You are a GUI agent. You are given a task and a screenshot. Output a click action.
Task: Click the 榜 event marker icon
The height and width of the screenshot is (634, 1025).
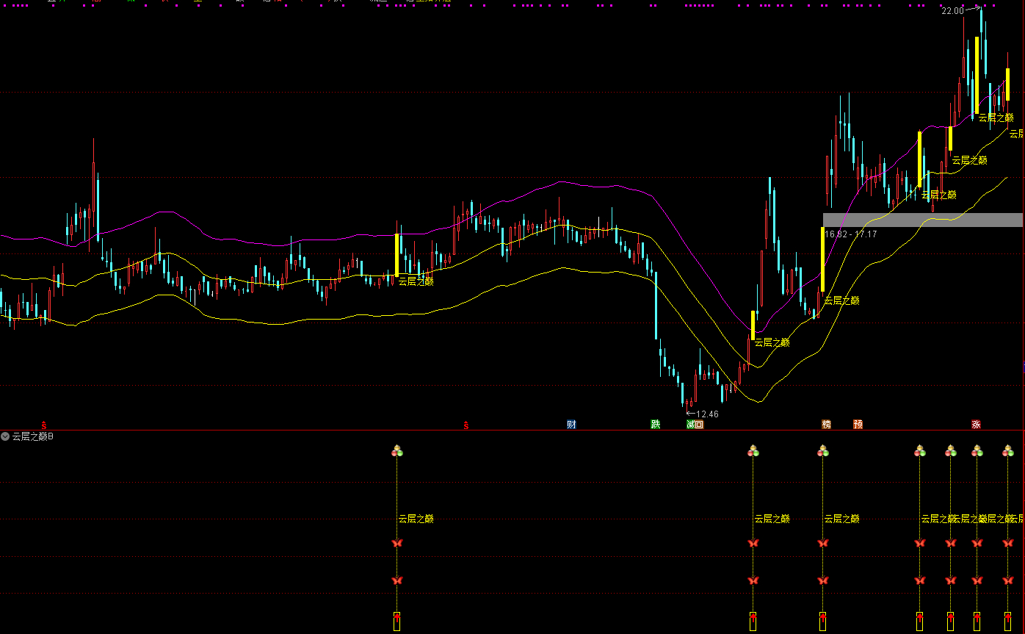pos(827,425)
